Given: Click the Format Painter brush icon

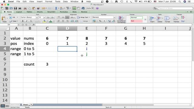Looking at the screenshot, I should pyautogui.click(x=38, y=8).
